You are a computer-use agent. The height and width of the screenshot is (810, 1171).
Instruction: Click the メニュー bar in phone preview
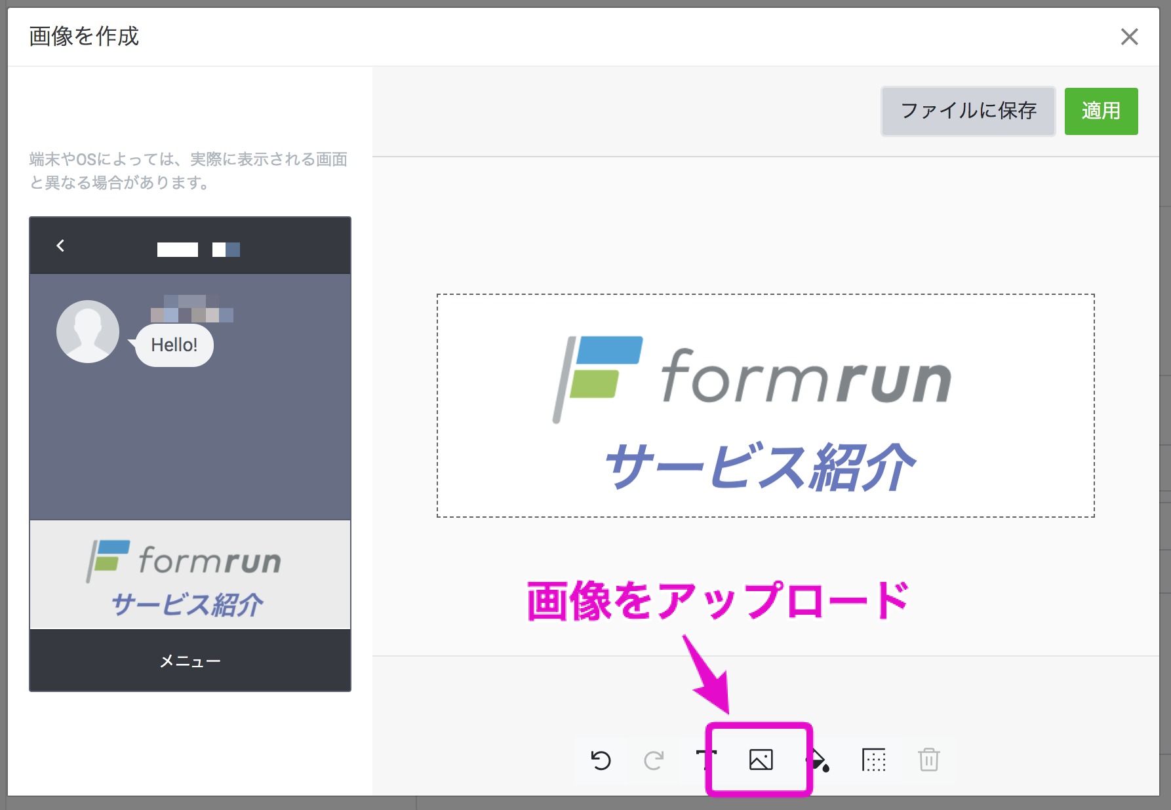190,661
